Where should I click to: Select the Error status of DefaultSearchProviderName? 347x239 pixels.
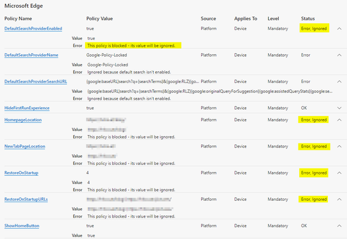coord(306,55)
